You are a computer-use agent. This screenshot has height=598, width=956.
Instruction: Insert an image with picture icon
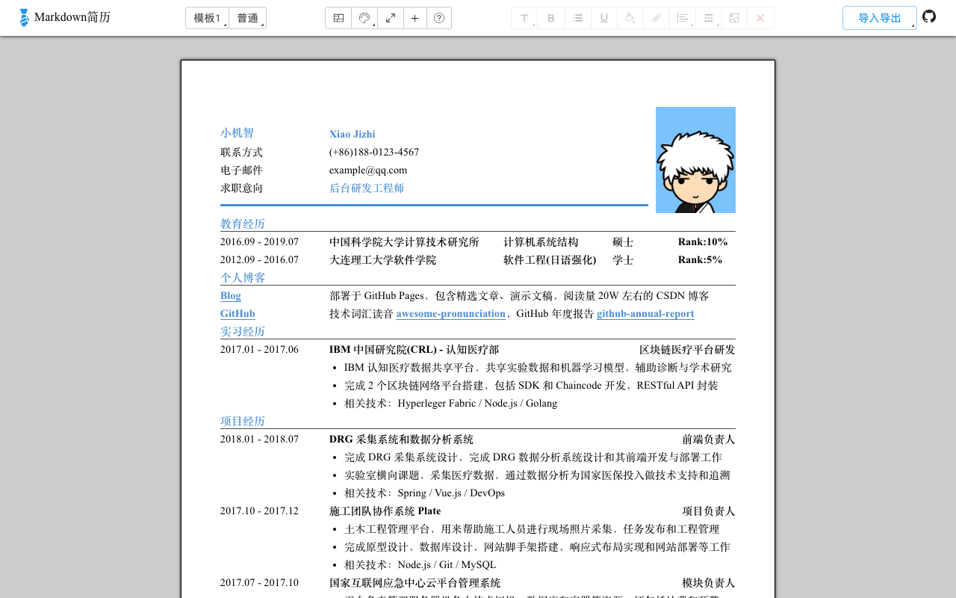734,18
